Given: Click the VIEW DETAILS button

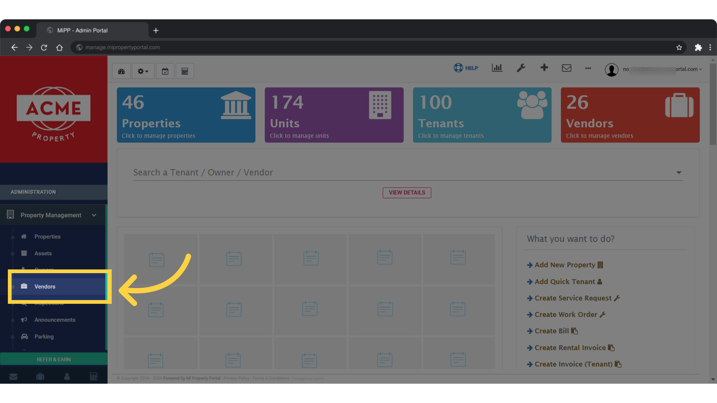Looking at the screenshot, I should pos(407,193).
